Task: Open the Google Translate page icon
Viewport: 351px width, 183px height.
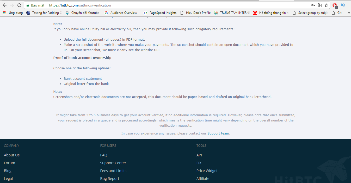Action: [319, 5]
